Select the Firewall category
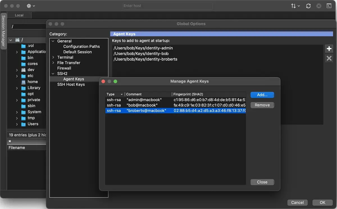 click(64, 68)
